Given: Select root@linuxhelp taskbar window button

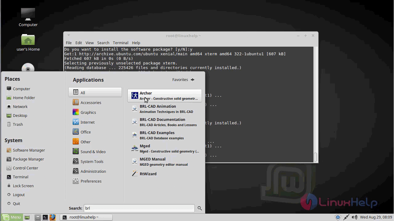Looking at the screenshot, I should [86, 217].
